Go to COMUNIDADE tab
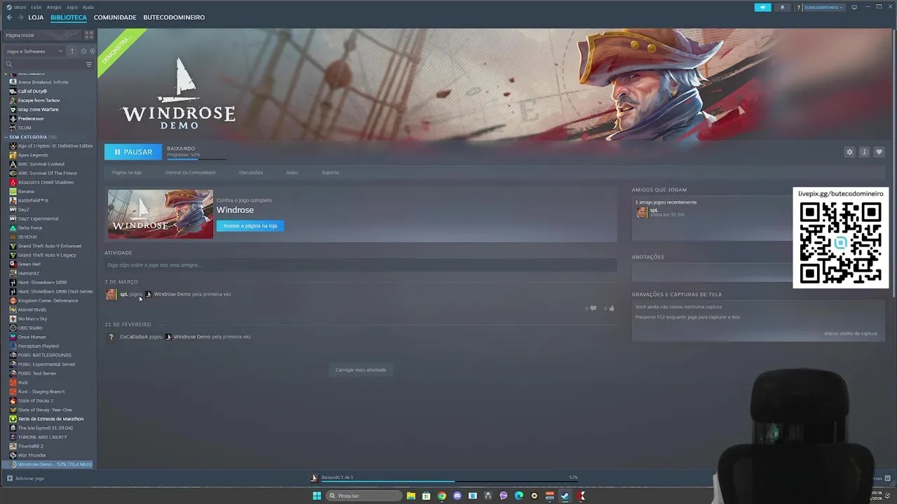The width and height of the screenshot is (897, 504). (115, 17)
